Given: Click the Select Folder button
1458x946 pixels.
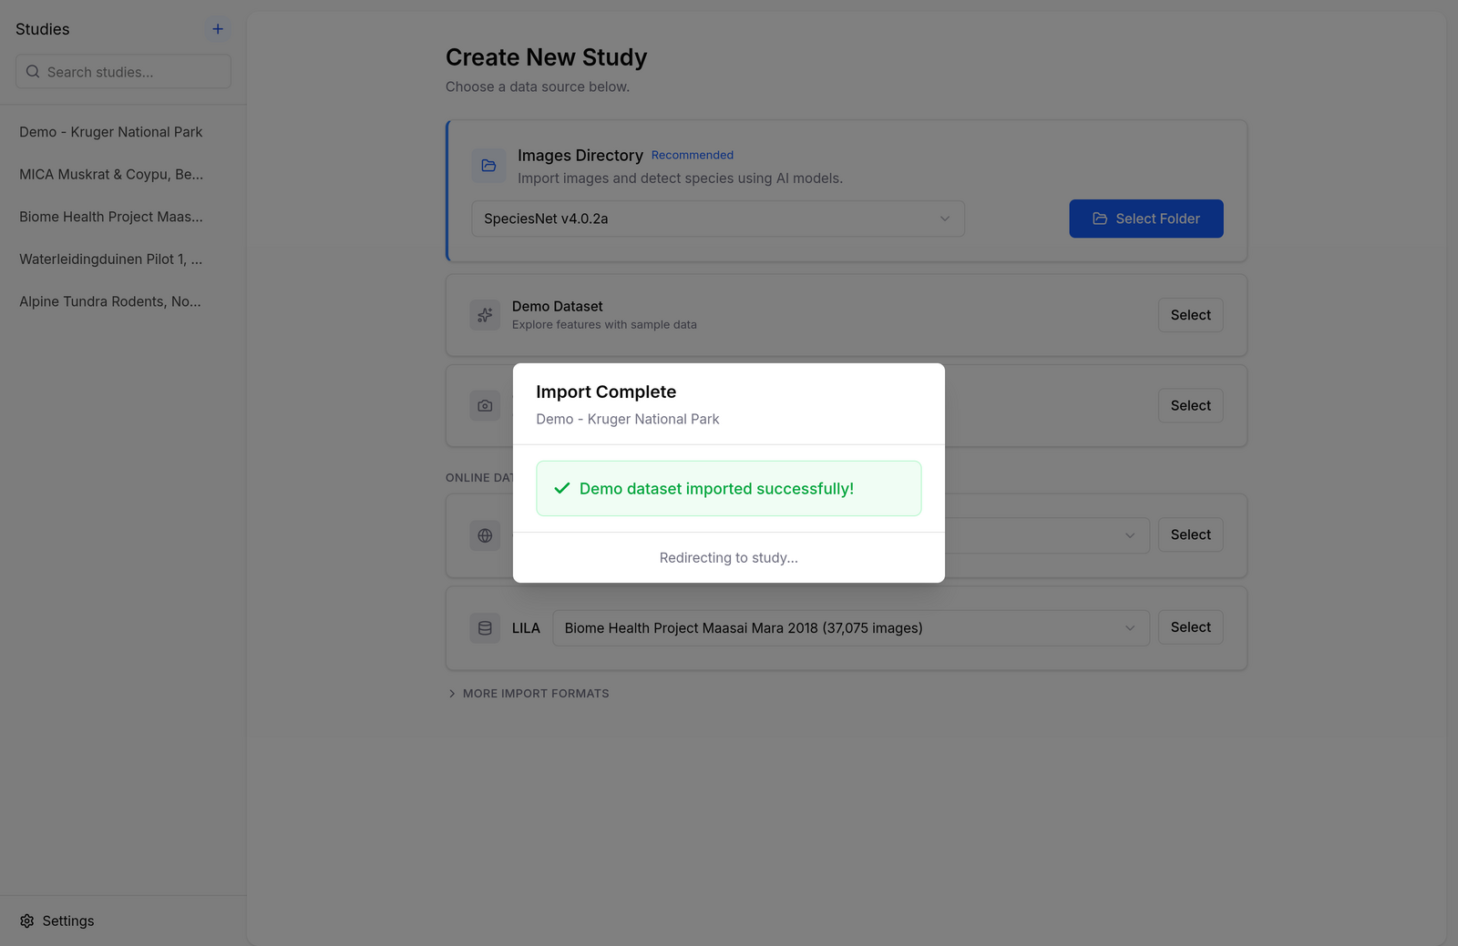Looking at the screenshot, I should (x=1146, y=219).
